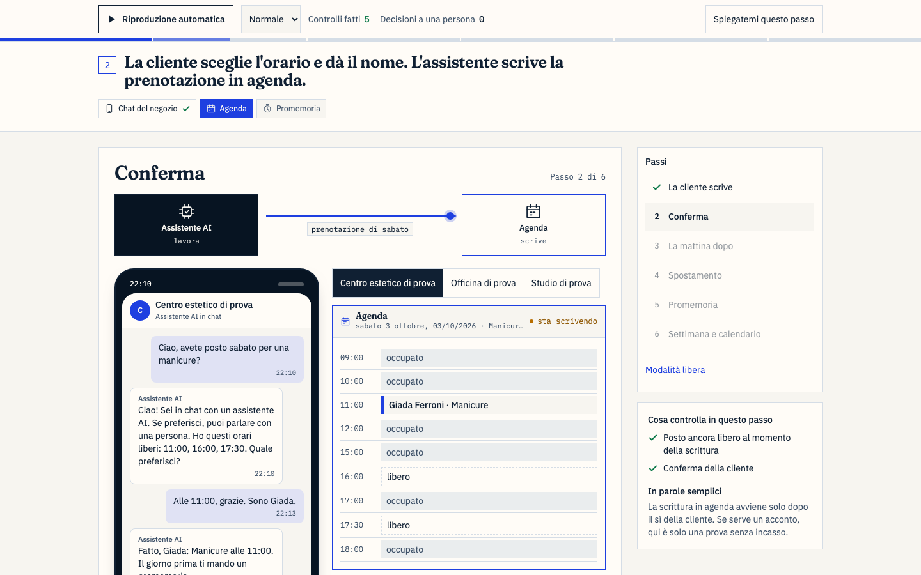Click the clock icon in Promemoria chip

[267, 109]
